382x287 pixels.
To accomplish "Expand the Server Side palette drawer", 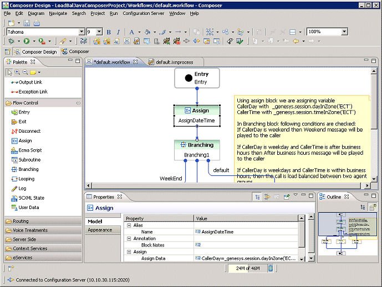I will tap(43, 239).
